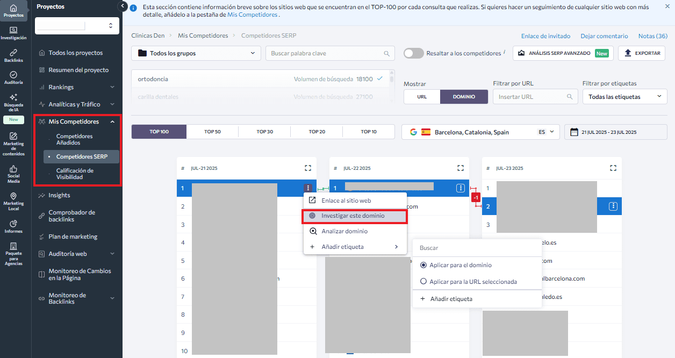The height and width of the screenshot is (358, 675).
Task: Open Barcelona, Catalonia, Spain location dropdown
Action: click(x=480, y=132)
